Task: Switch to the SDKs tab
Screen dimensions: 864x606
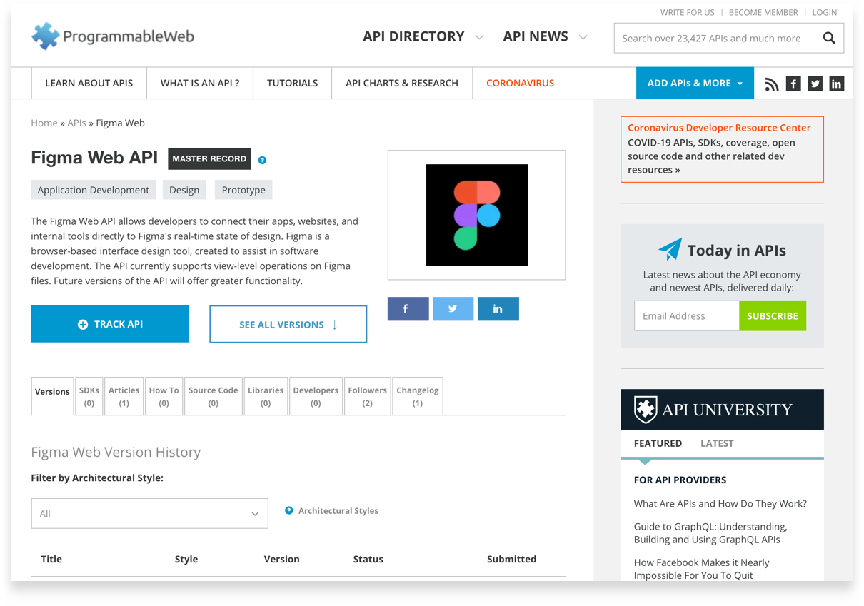Action: coord(89,396)
